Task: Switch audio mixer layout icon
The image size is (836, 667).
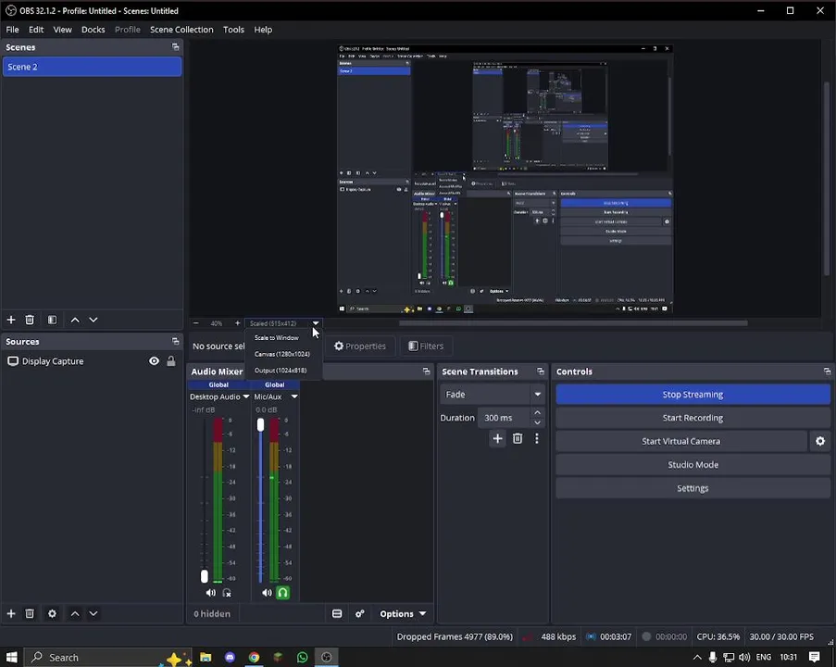Action: tap(337, 613)
